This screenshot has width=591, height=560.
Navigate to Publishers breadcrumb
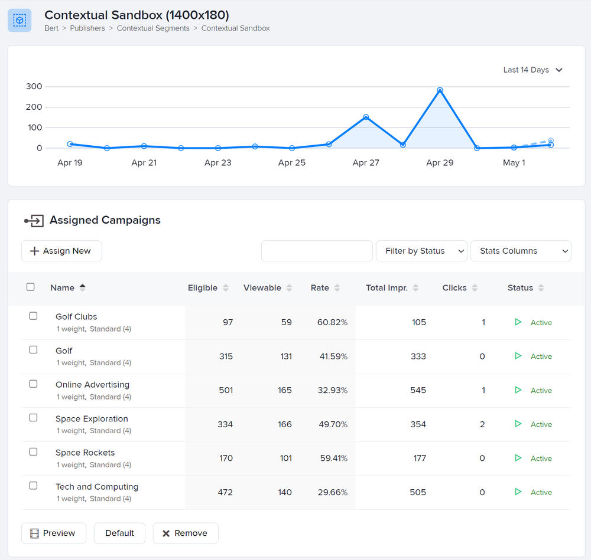tap(87, 28)
